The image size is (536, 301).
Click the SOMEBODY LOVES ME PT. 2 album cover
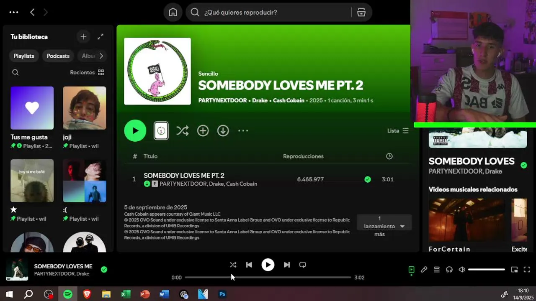click(157, 71)
